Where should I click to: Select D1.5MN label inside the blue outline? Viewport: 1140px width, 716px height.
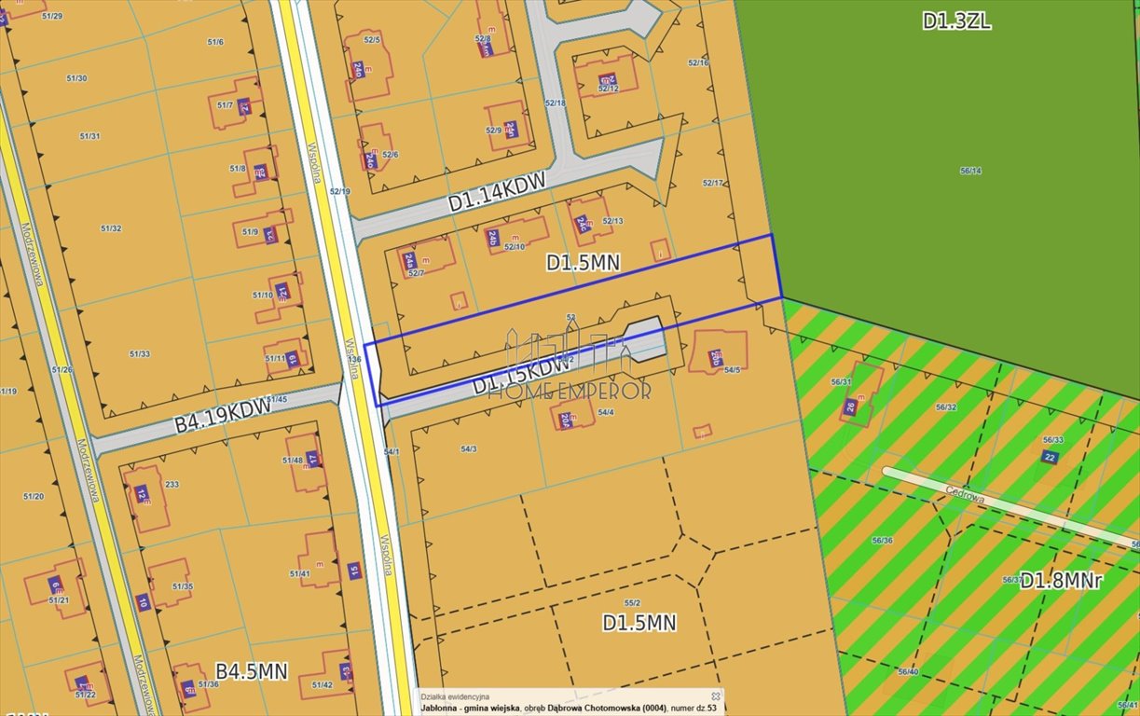(x=584, y=264)
